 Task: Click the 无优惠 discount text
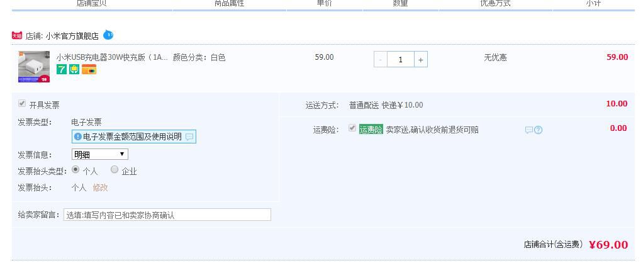pyautogui.click(x=495, y=58)
